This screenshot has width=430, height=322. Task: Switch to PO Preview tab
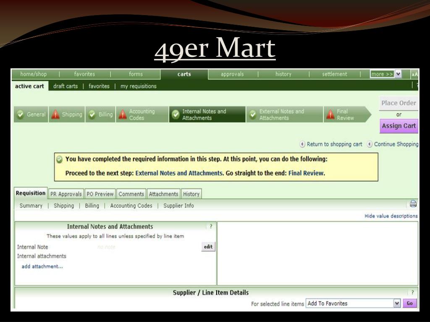tap(100, 194)
